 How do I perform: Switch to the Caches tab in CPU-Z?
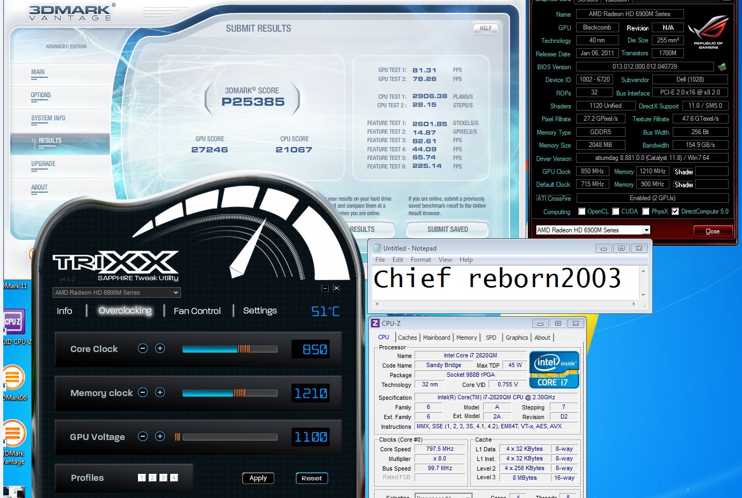(408, 338)
